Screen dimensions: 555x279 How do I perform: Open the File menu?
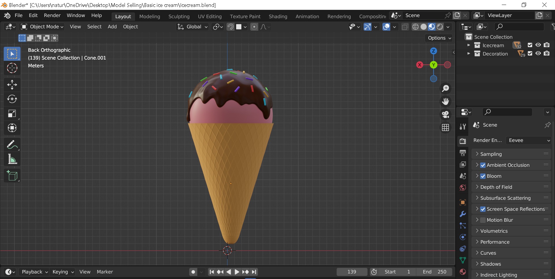pos(18,16)
